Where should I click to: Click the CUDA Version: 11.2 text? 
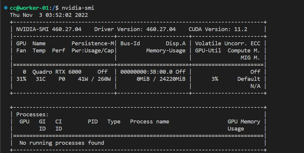[218, 29]
